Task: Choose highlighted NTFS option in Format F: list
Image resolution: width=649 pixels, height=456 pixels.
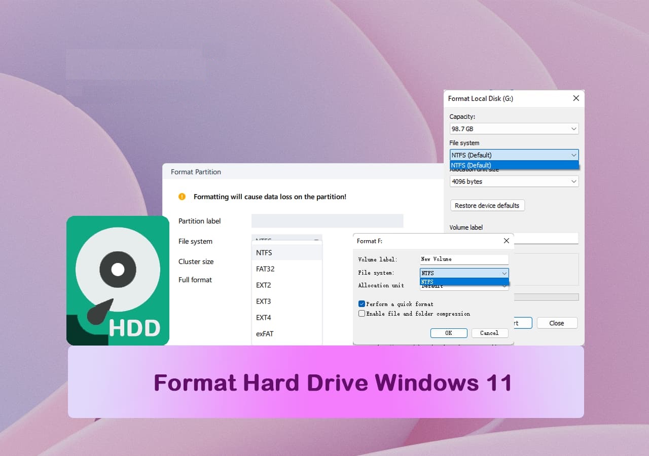Action: tap(464, 281)
